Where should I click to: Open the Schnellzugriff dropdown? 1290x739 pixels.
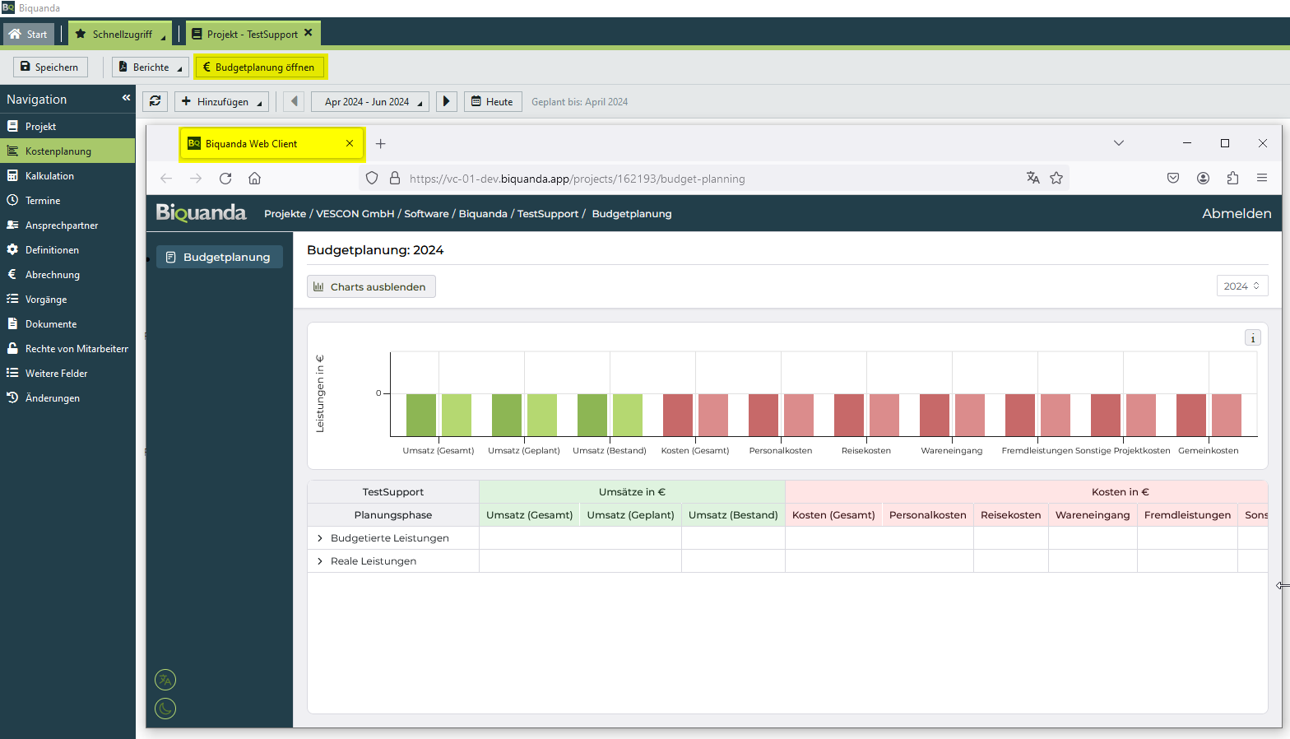(120, 34)
